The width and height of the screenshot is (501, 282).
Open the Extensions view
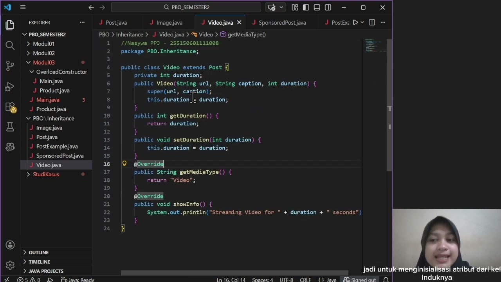click(x=10, y=107)
